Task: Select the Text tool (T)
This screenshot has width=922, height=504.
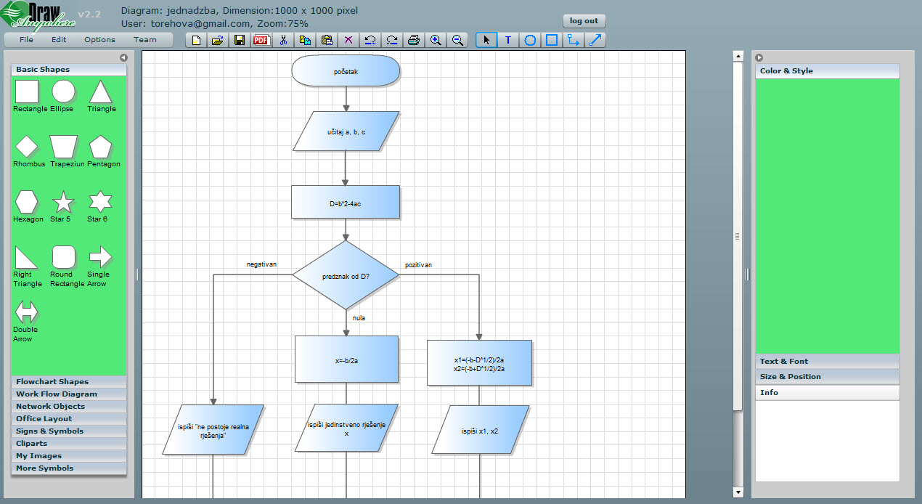Action: [508, 40]
